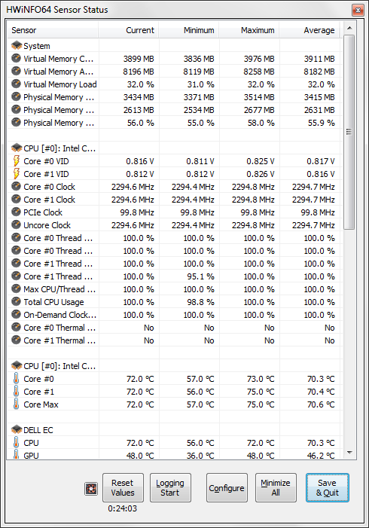Select the Virtual Memory Load row

point(175,84)
